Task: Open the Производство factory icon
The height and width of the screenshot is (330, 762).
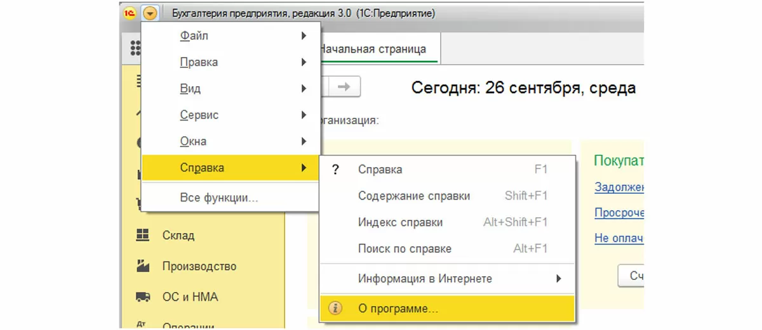Action: [143, 266]
